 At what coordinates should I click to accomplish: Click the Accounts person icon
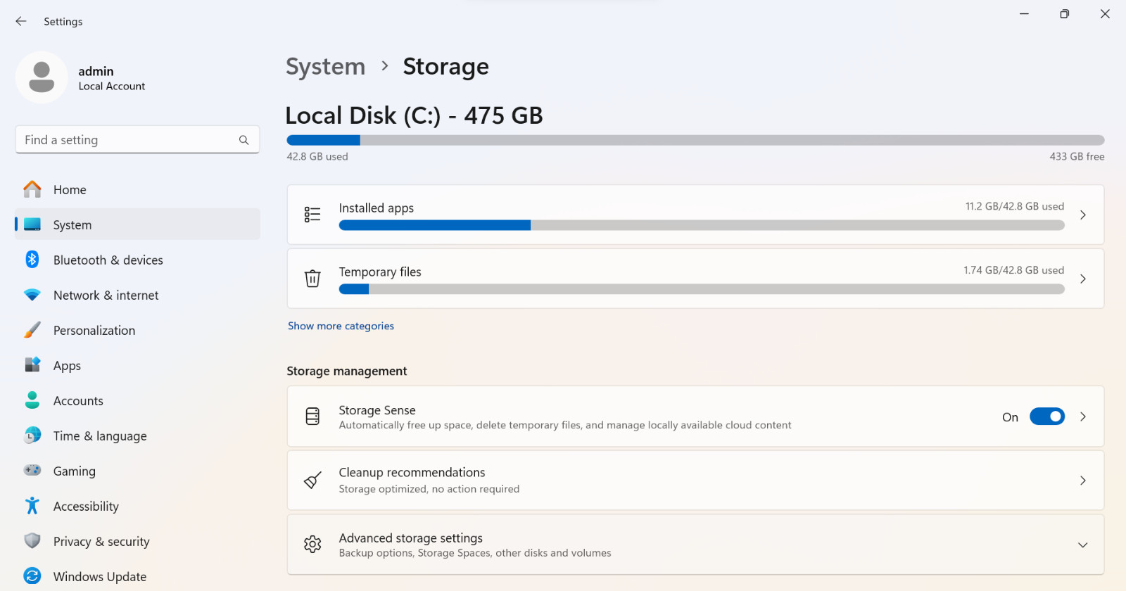[32, 400]
